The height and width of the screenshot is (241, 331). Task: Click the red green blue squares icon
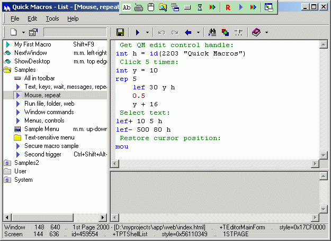point(225,32)
